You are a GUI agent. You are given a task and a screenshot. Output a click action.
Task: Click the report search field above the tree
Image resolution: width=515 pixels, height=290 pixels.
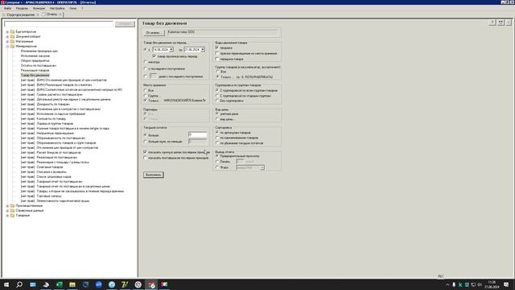pyautogui.click(x=59, y=24)
